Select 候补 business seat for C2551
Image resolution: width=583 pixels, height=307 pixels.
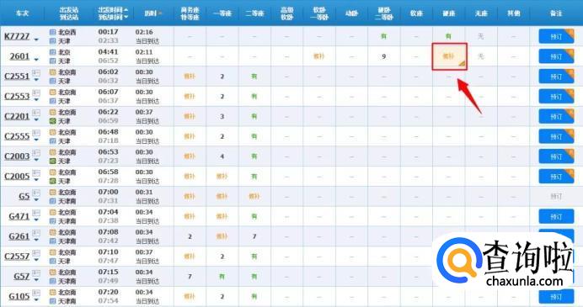190,77
